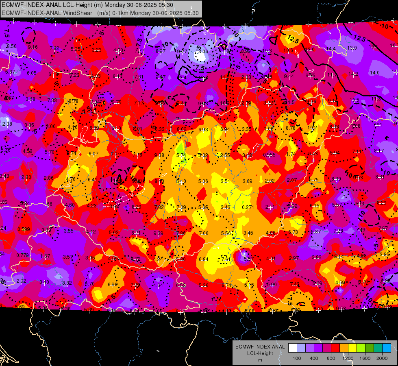Pick the yellow legend color swatch

[352, 348]
